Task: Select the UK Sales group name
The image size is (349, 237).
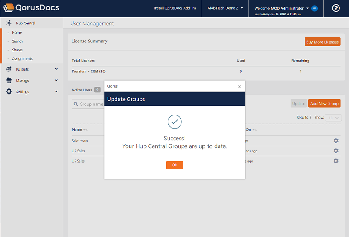Action: point(78,151)
